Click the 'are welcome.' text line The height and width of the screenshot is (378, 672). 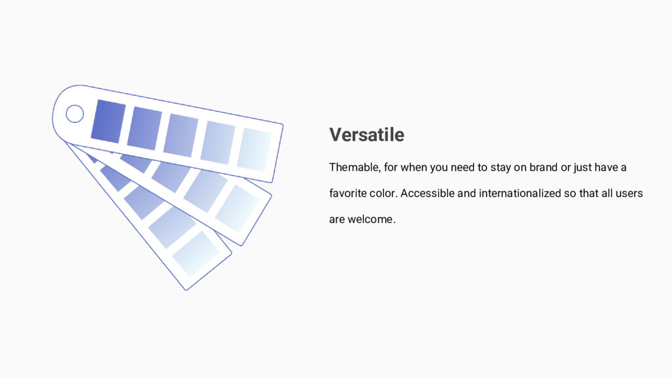point(362,219)
